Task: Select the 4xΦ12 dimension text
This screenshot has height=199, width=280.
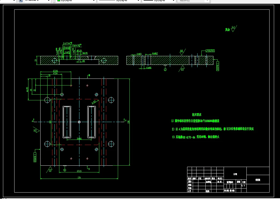Action: coord(155,54)
